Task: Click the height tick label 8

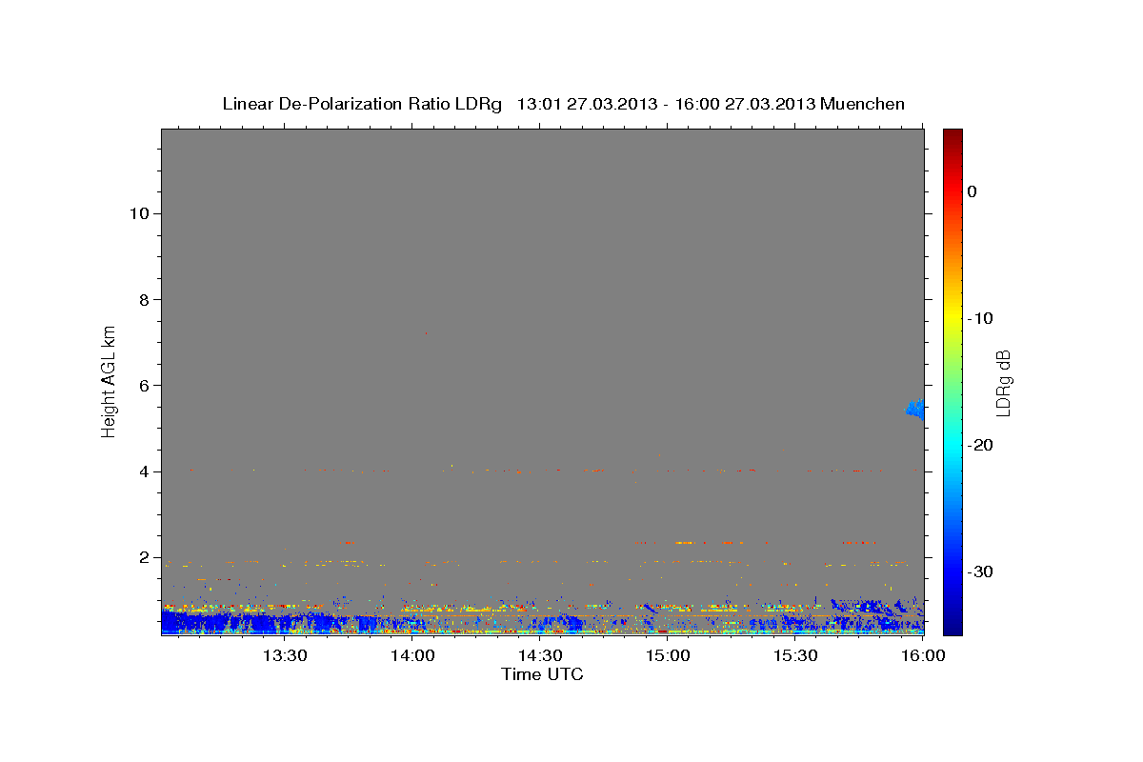Action: pyautogui.click(x=144, y=299)
